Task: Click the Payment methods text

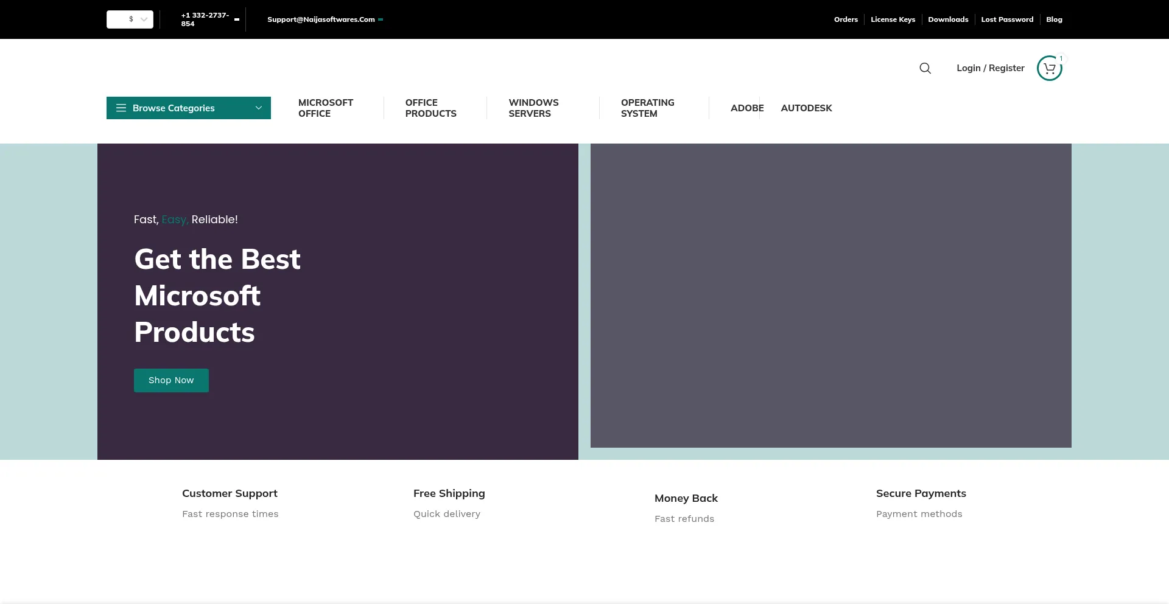Action: [x=919, y=514]
